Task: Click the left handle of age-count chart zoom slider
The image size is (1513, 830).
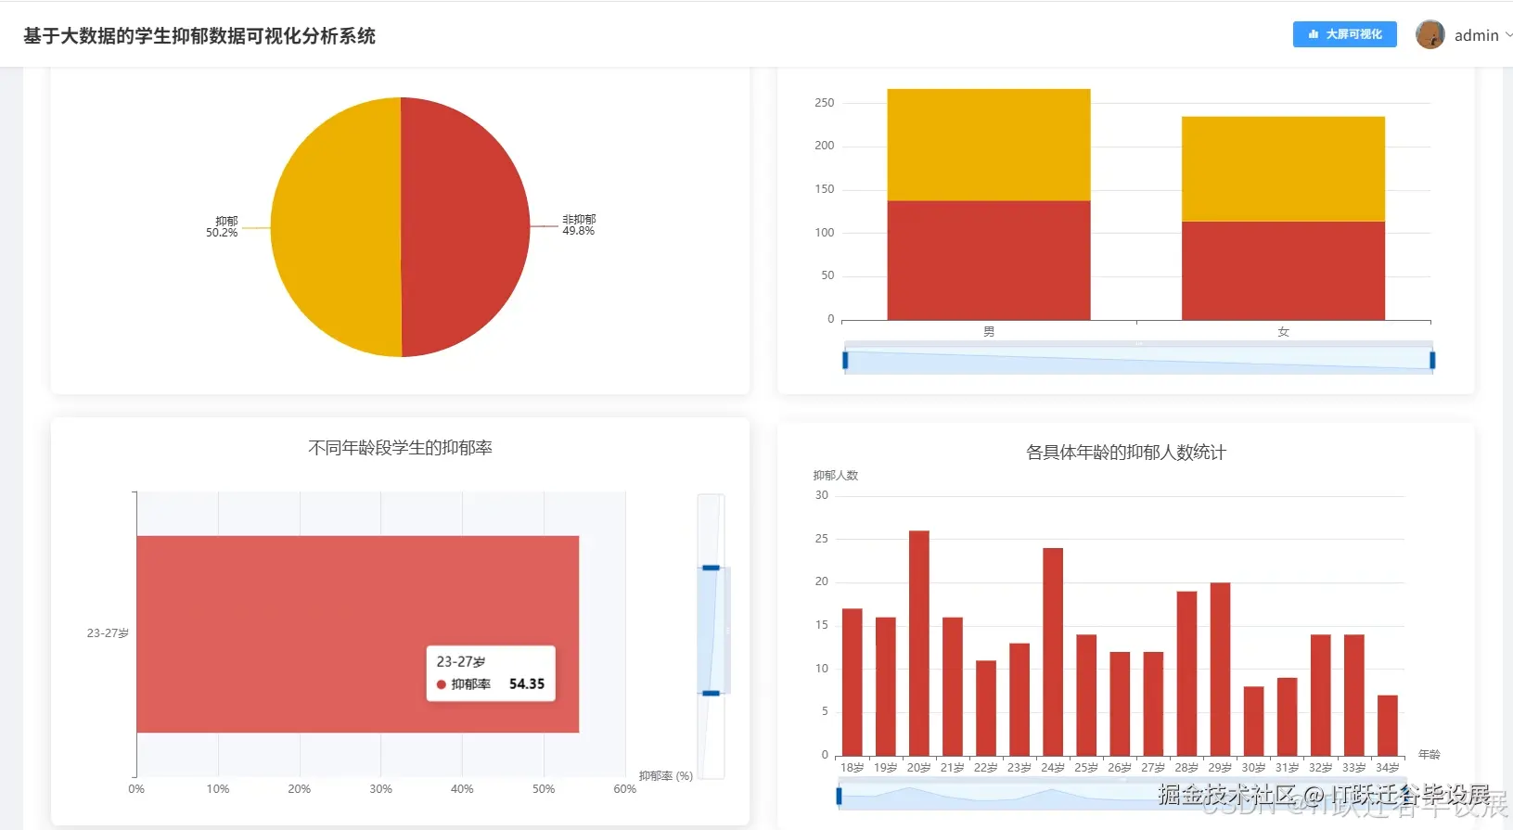Action: coord(839,796)
